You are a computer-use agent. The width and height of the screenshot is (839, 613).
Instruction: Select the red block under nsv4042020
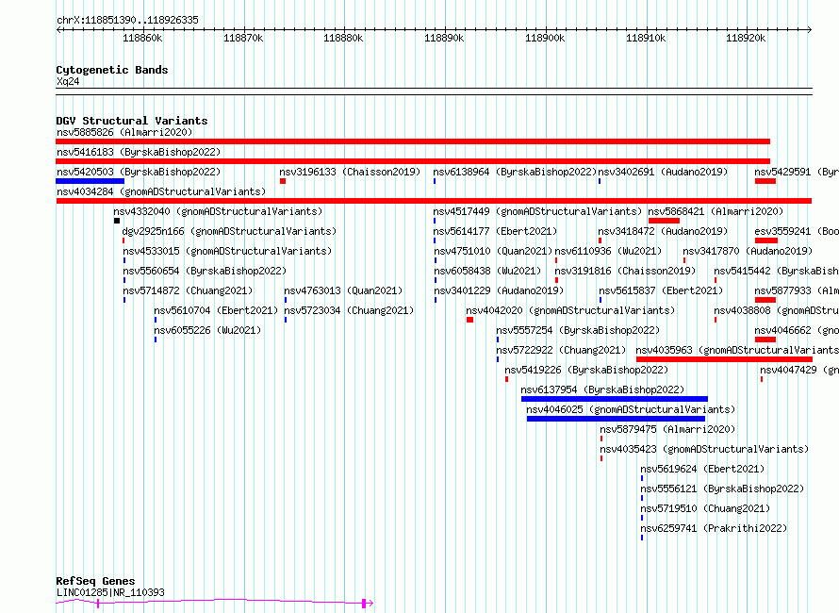coord(469,320)
